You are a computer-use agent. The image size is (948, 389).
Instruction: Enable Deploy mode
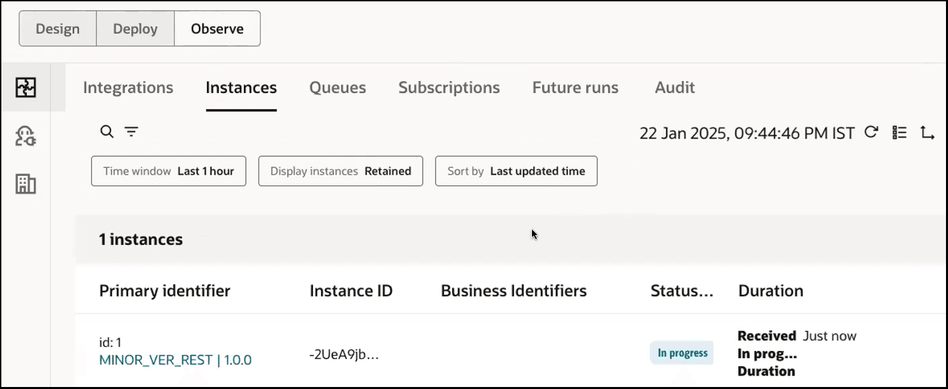pos(135,28)
